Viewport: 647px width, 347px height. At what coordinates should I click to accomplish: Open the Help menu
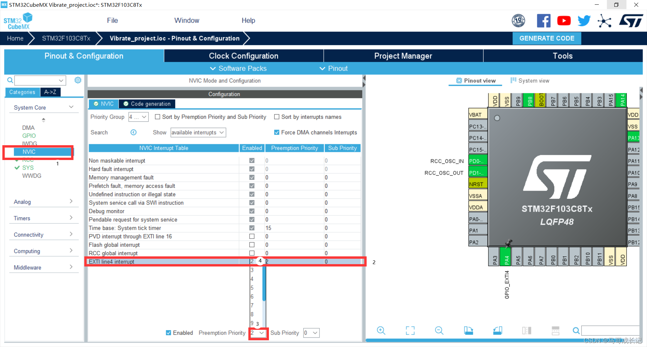point(248,21)
